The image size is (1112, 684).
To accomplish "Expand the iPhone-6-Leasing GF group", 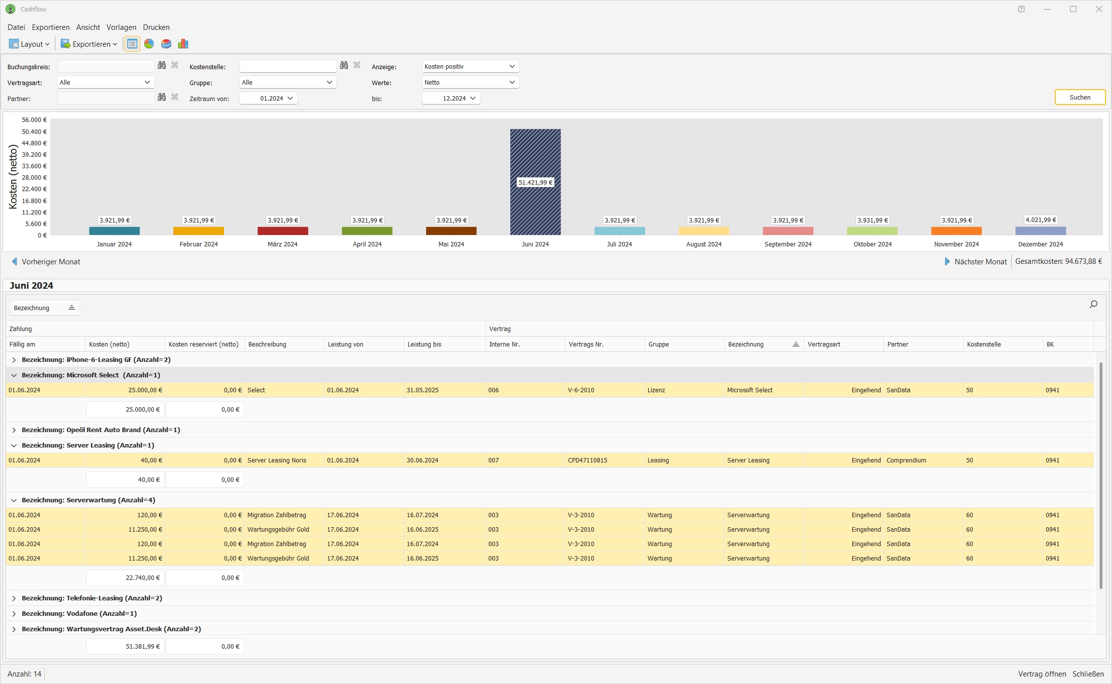I will coord(14,359).
